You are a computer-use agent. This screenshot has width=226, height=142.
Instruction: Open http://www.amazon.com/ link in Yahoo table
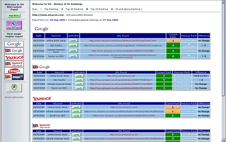124,107
